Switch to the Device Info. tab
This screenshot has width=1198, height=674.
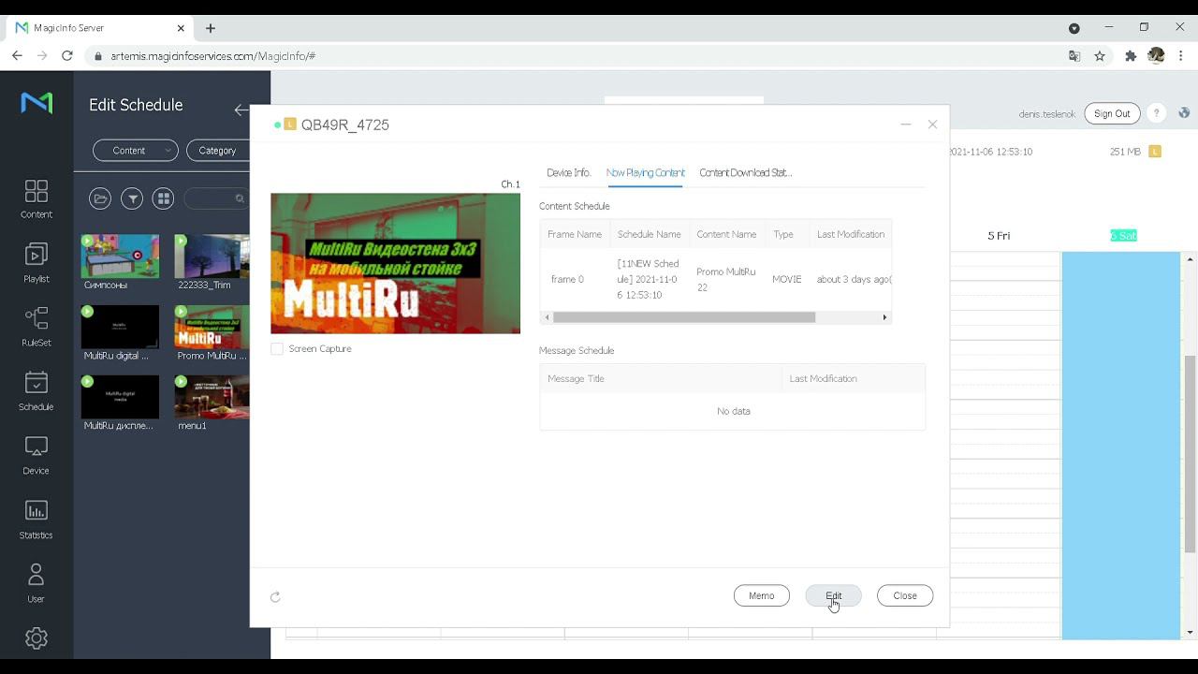tap(569, 172)
